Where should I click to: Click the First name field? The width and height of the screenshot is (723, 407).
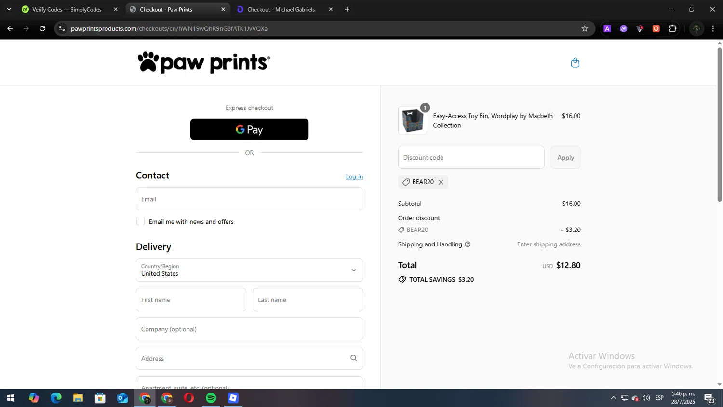[x=191, y=299]
